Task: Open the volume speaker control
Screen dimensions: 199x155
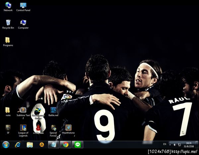Action: pyautogui.click(x=175, y=145)
